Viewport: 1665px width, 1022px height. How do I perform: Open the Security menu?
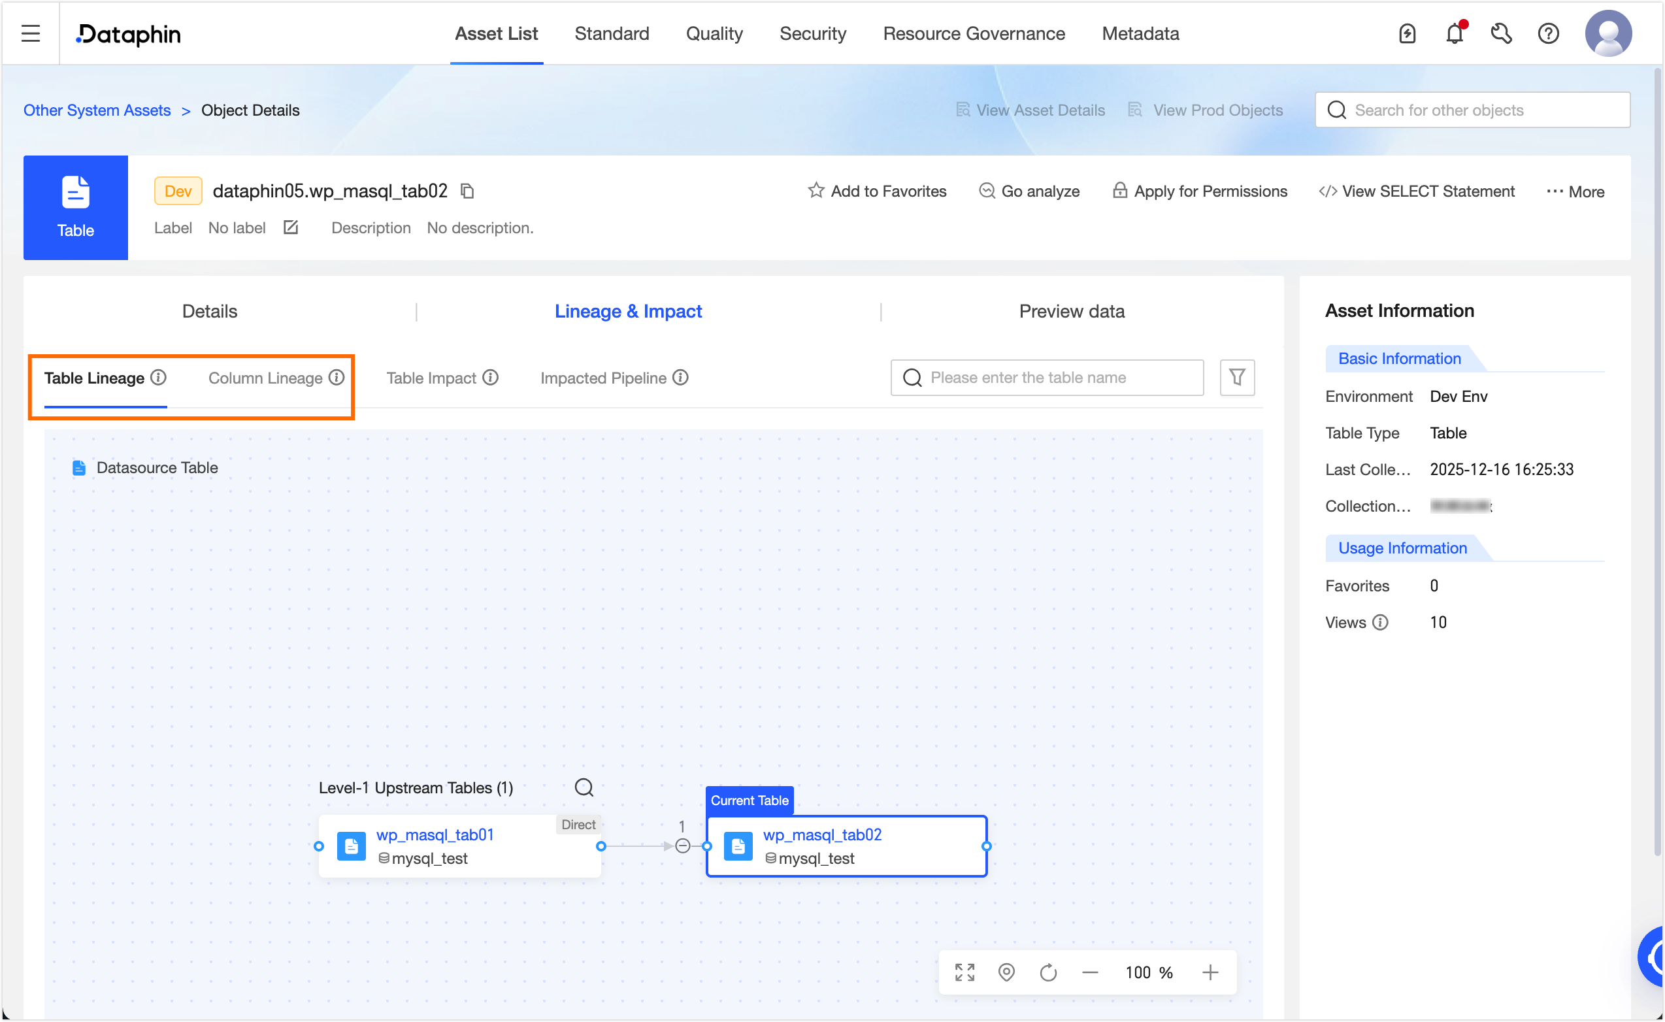click(x=813, y=33)
